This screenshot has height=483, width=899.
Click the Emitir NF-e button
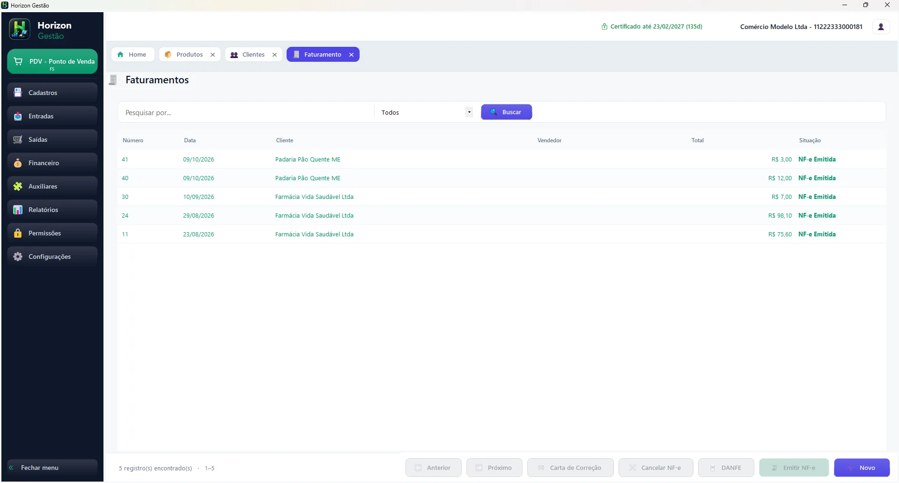coord(794,468)
